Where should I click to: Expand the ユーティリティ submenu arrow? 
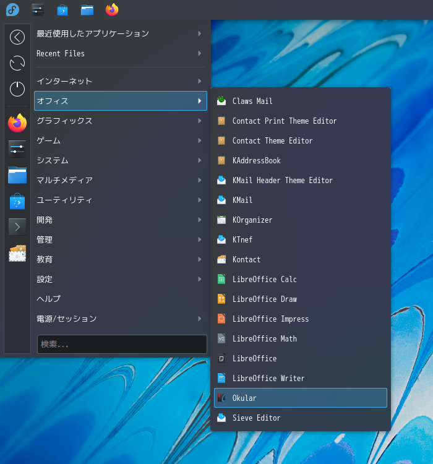click(200, 200)
